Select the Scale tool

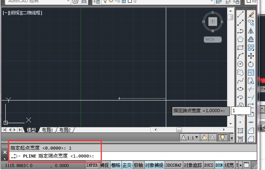click(x=251, y=73)
